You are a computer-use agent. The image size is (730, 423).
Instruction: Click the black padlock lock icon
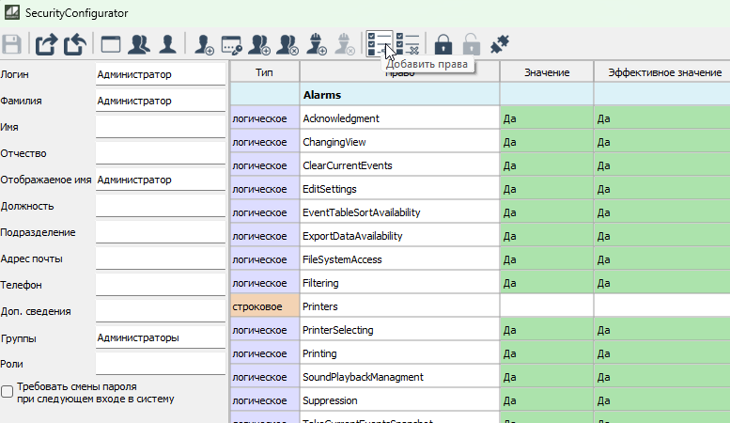(443, 43)
